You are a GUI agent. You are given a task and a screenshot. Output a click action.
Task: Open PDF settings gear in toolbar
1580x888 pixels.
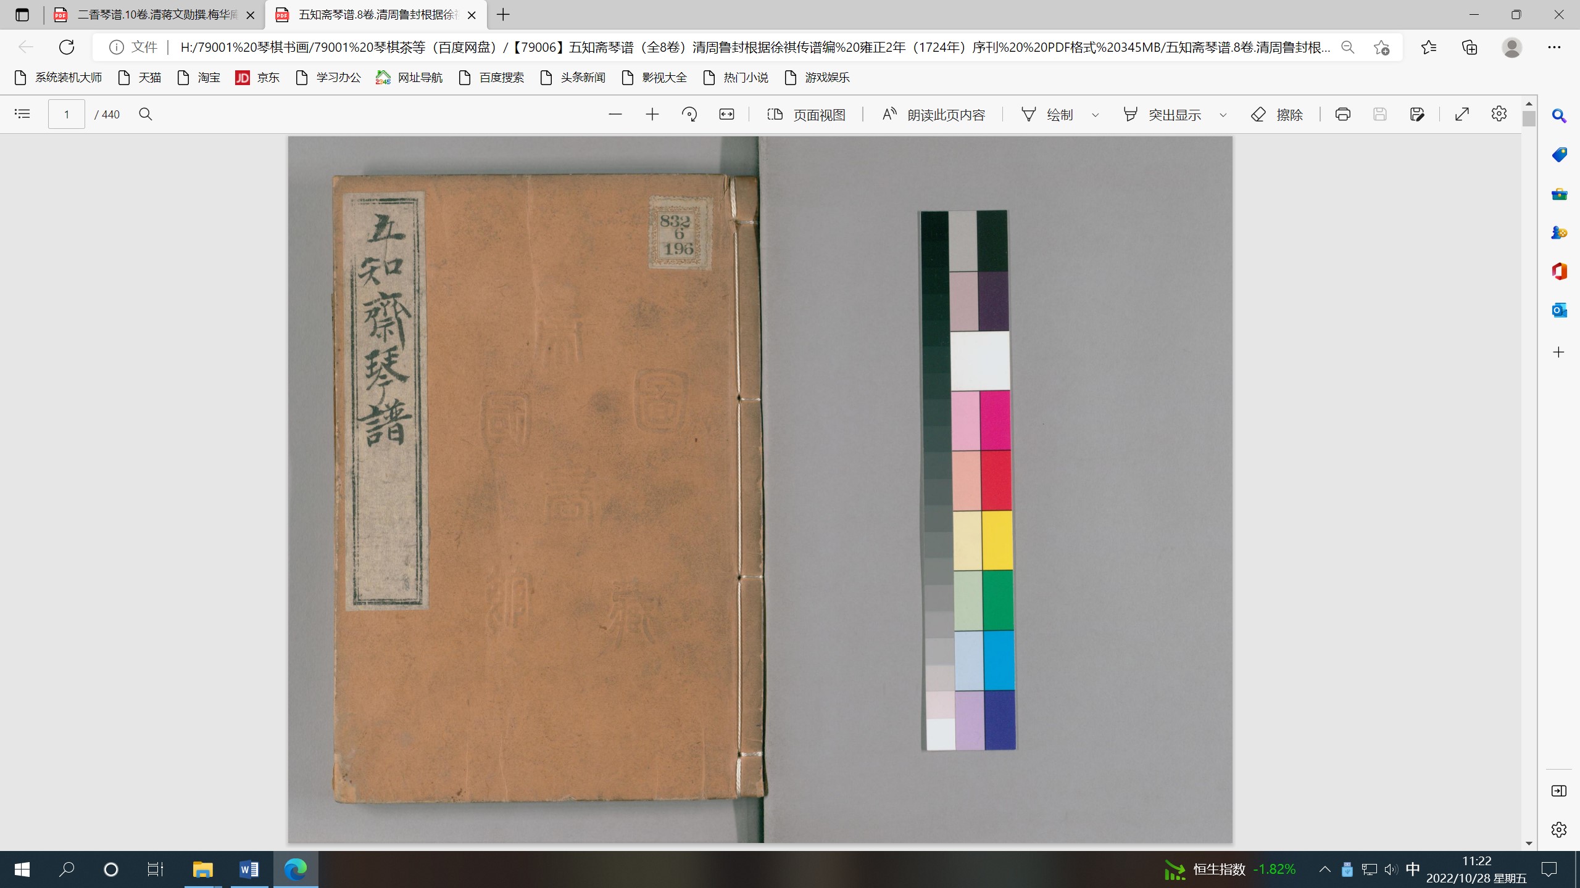pyautogui.click(x=1499, y=114)
